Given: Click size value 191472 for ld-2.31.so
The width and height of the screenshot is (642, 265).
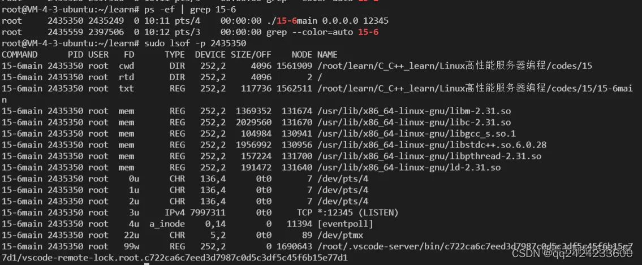Looking at the screenshot, I should click(256, 168).
